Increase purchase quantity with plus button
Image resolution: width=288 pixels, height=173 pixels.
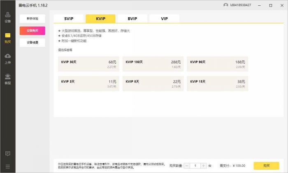[x=203, y=166]
